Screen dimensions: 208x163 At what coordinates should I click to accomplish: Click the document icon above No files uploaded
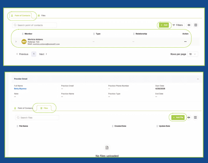pos(107,148)
